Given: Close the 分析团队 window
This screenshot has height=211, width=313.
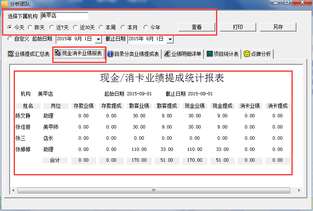Looking at the screenshot, I should (x=302, y=2).
